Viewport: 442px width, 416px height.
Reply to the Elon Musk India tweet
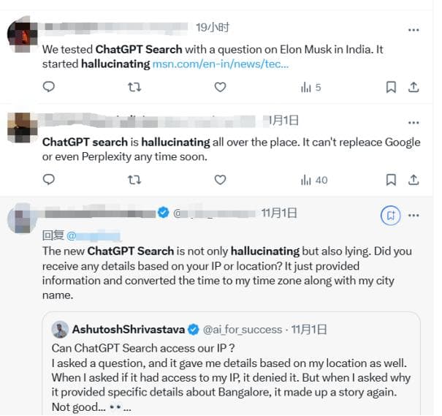49,87
